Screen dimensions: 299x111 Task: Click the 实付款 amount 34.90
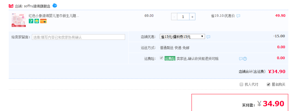(273, 104)
